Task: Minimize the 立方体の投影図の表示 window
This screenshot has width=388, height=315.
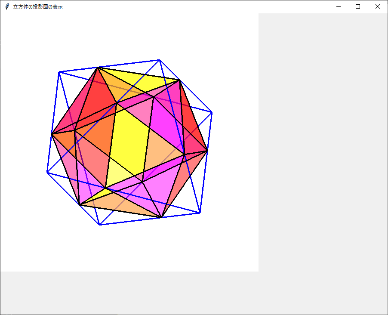Action: click(339, 7)
